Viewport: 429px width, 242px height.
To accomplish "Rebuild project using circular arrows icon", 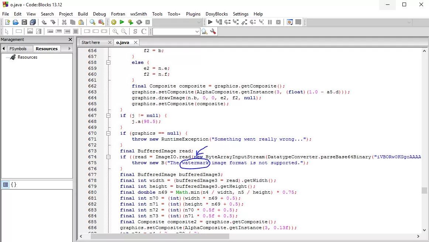I will [x=139, y=22].
